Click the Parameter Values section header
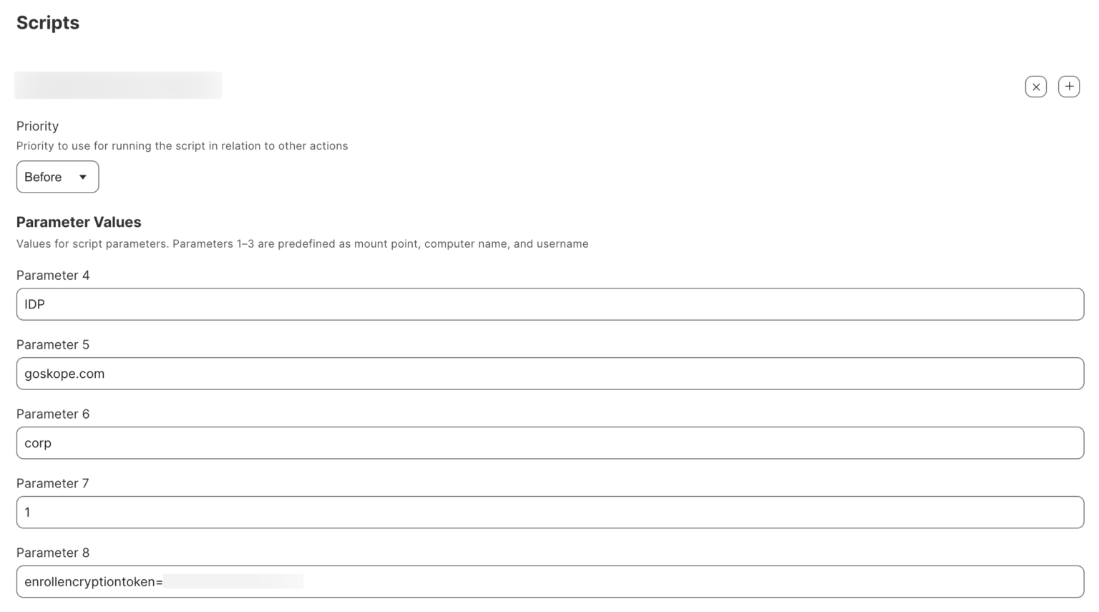 pos(79,222)
